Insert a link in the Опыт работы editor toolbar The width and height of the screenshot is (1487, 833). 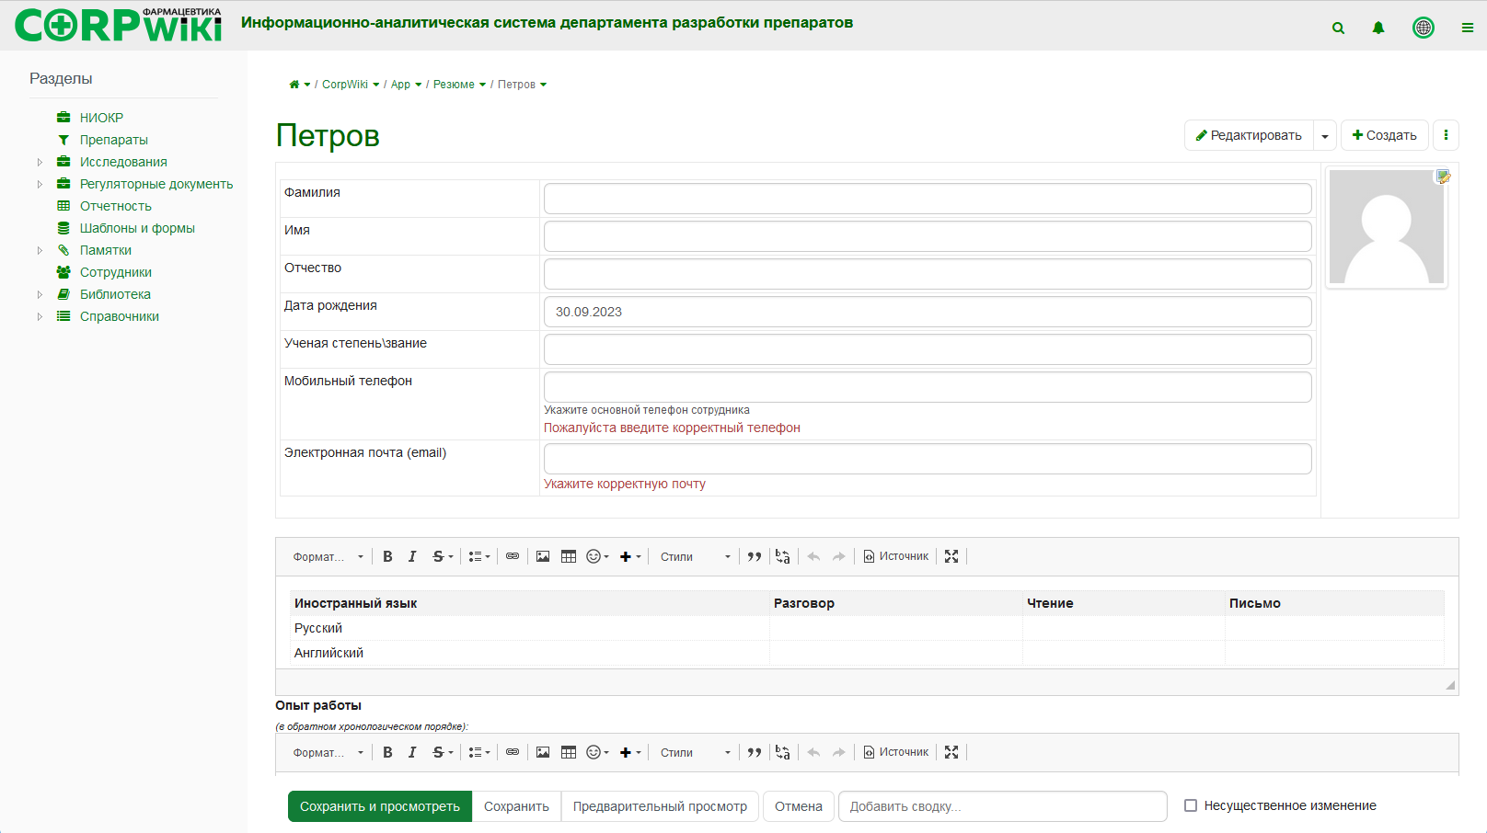pyautogui.click(x=513, y=752)
